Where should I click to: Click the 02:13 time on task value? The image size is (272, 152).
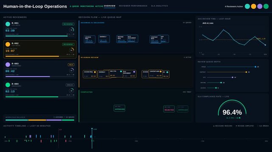coord(10,92)
